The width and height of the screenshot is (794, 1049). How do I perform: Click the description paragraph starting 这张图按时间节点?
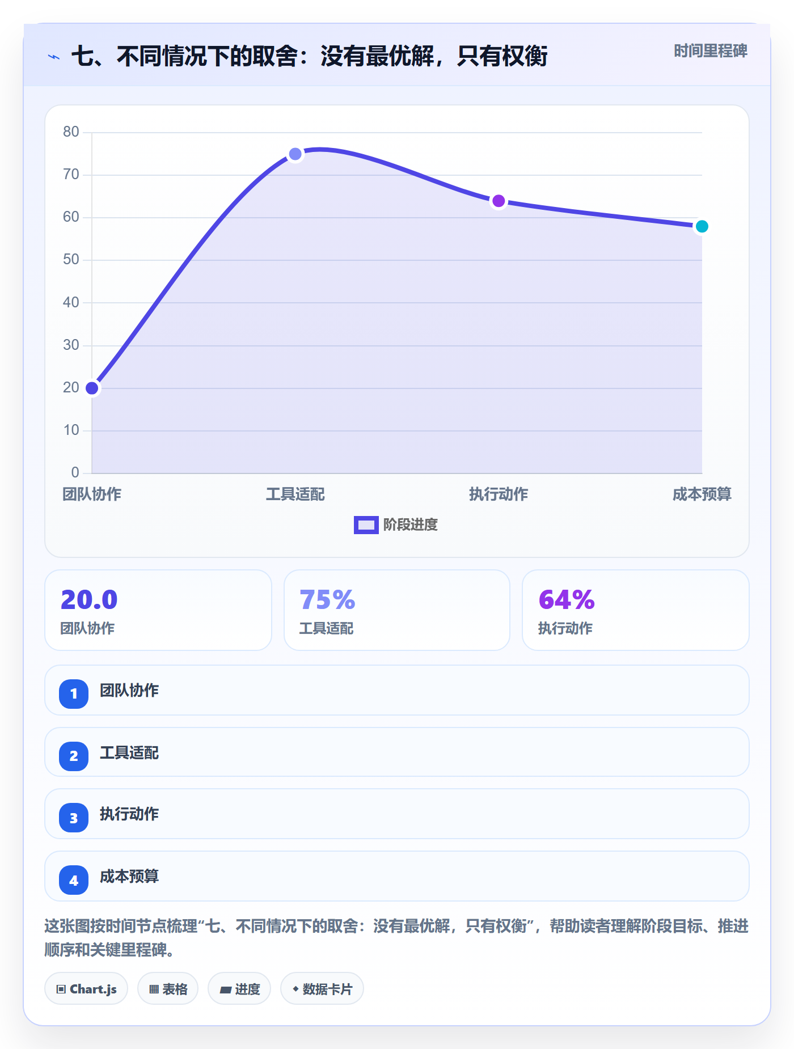(x=396, y=938)
